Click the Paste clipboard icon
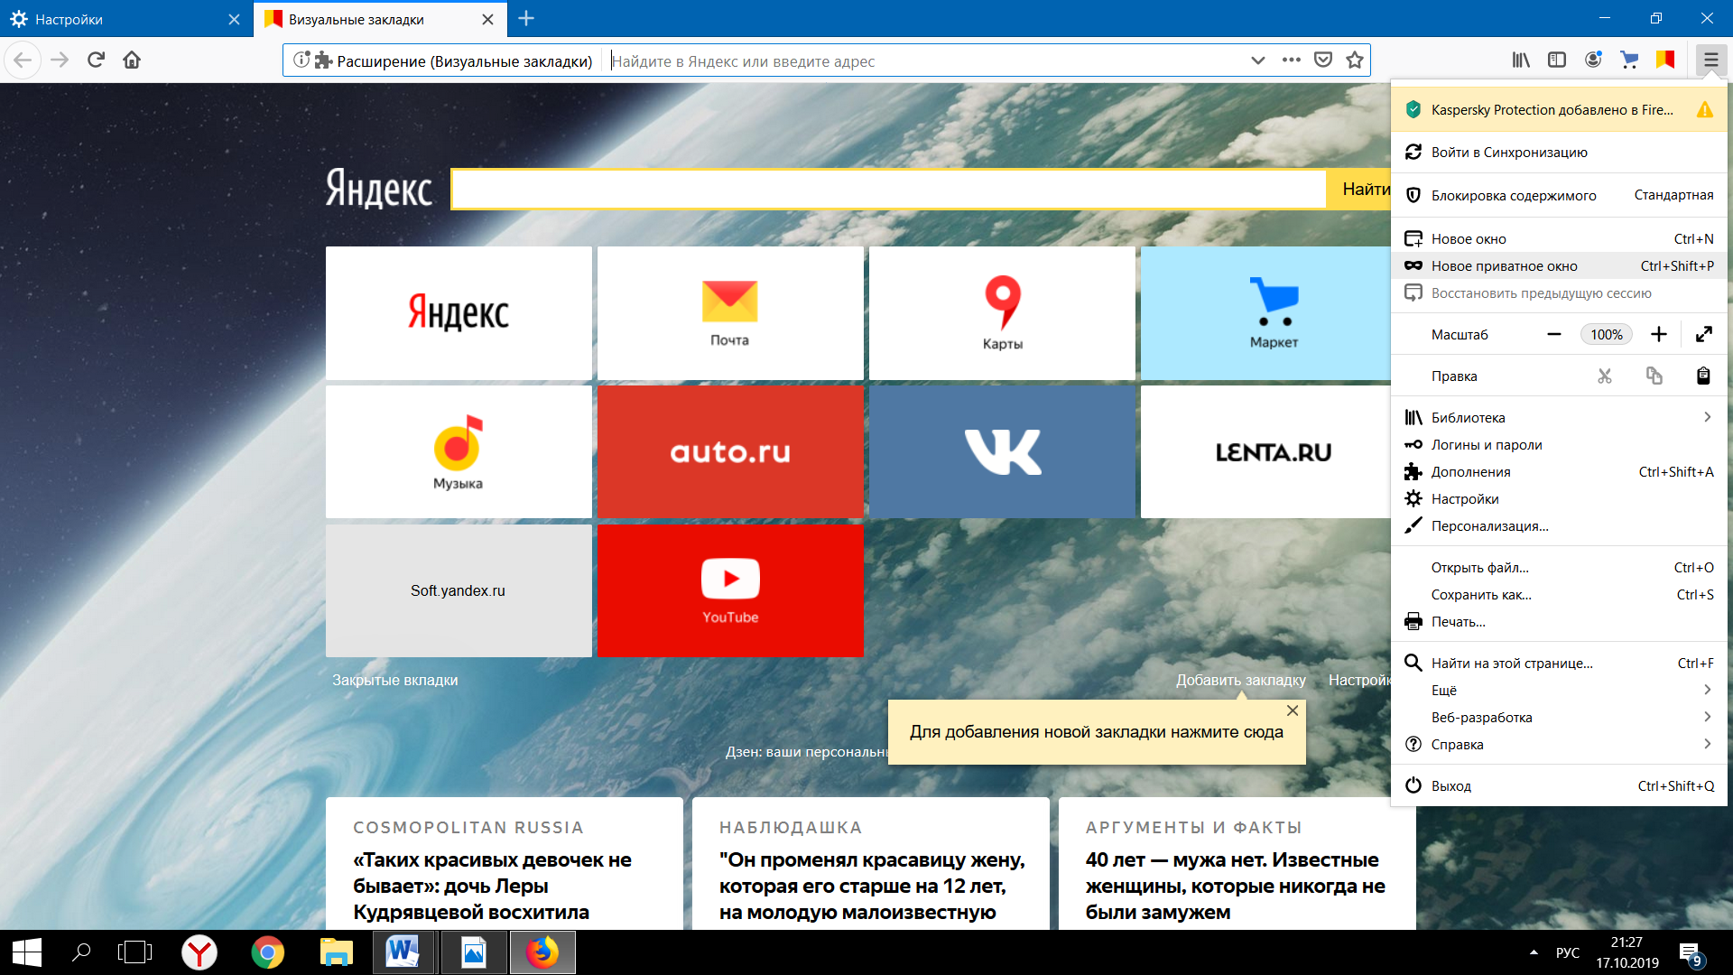Screen dimensions: 1733x975 point(1703,376)
